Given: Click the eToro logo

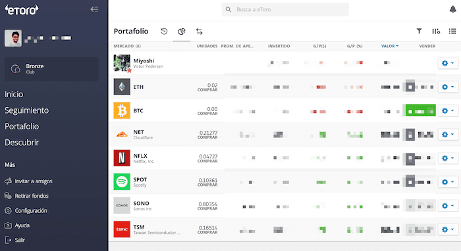Looking at the screenshot, I should (x=22, y=10).
